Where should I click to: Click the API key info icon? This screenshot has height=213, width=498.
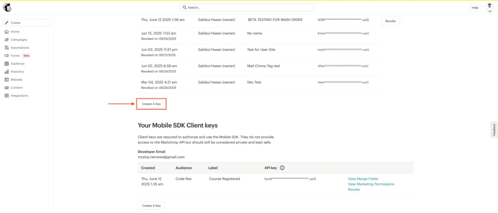282,168
